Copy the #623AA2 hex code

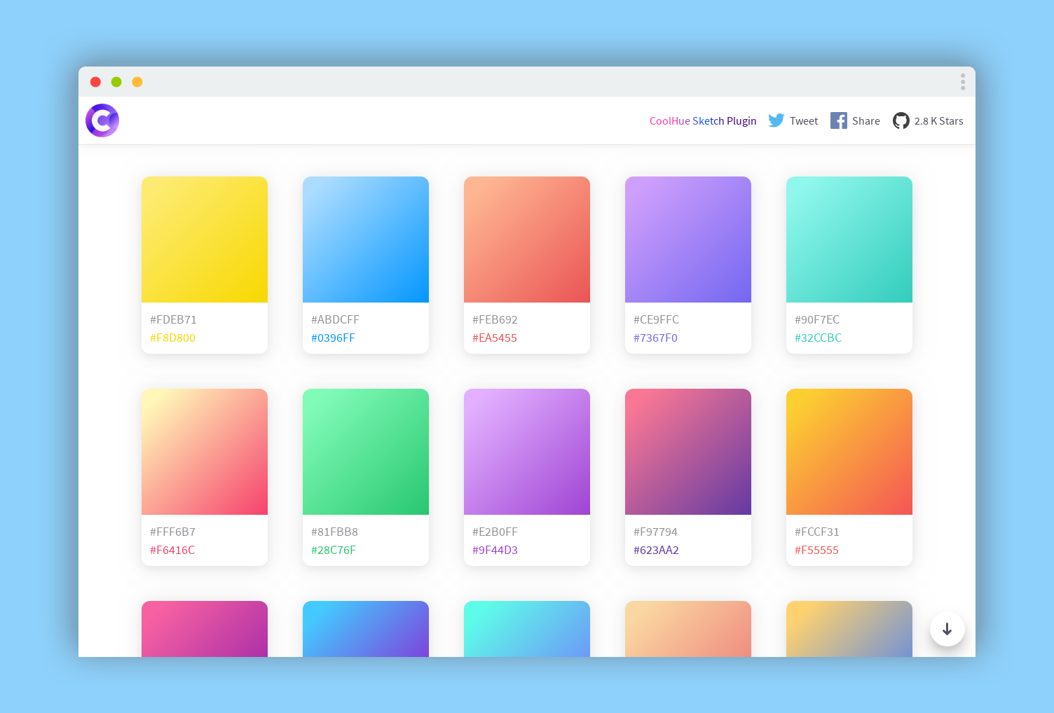pyautogui.click(x=656, y=550)
